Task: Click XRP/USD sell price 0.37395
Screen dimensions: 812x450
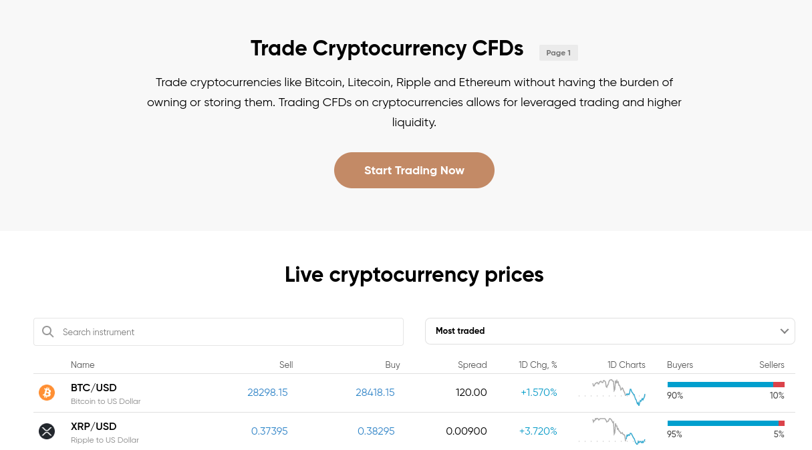Action: [269, 431]
